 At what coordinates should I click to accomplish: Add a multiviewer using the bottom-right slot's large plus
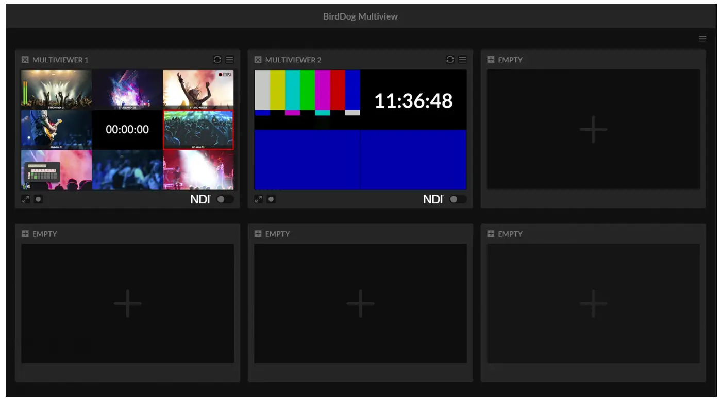click(x=593, y=303)
